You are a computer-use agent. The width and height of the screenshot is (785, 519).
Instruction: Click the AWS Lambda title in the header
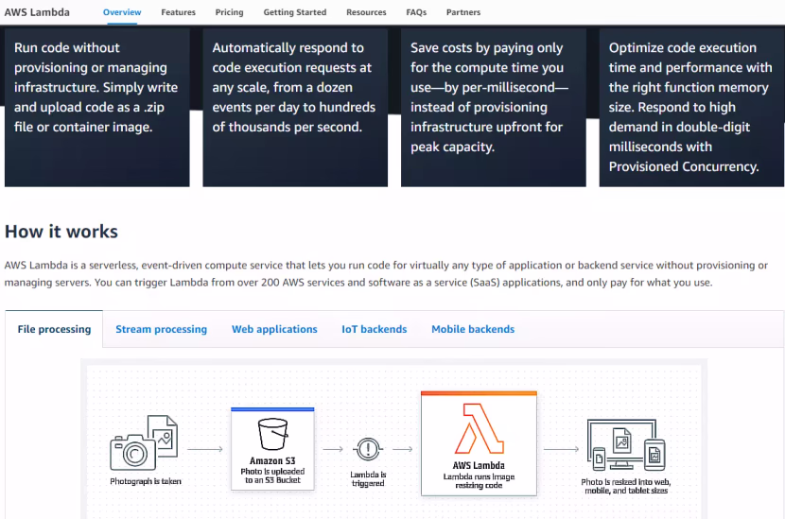[37, 12]
